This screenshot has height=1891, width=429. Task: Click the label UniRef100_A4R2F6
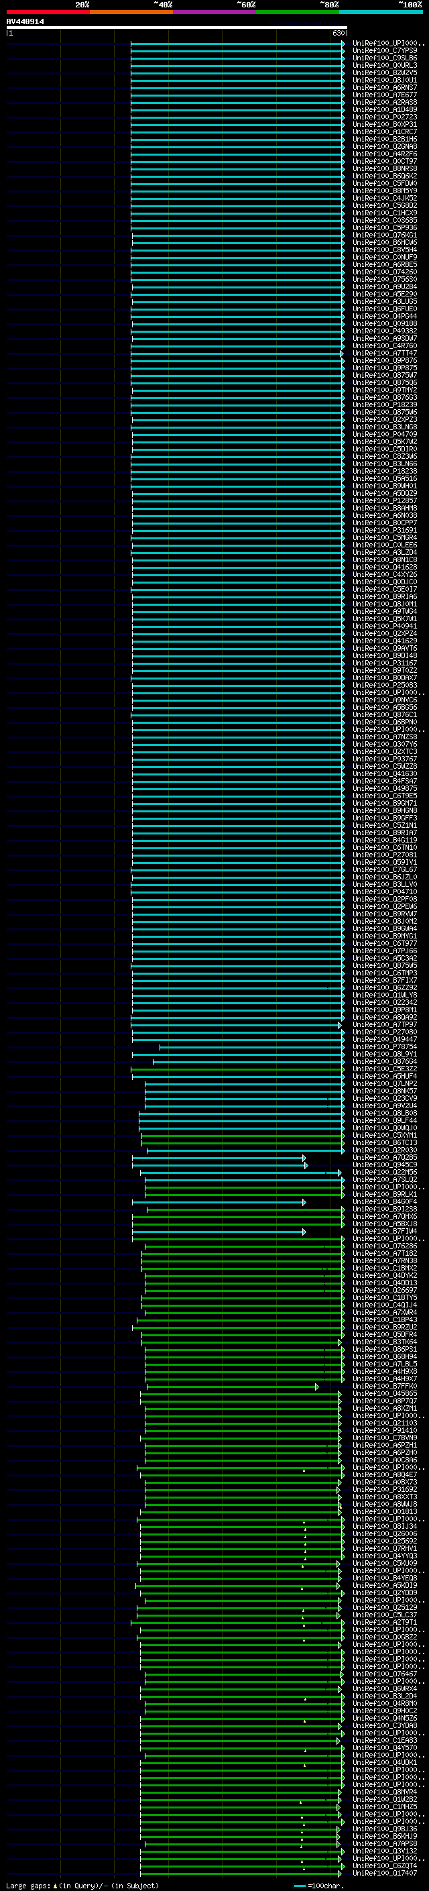click(385, 154)
